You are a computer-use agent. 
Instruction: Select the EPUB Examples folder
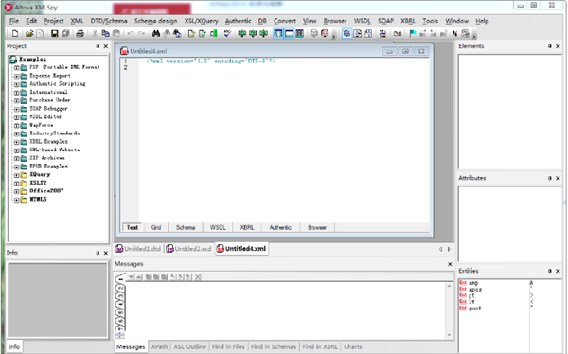pos(48,167)
